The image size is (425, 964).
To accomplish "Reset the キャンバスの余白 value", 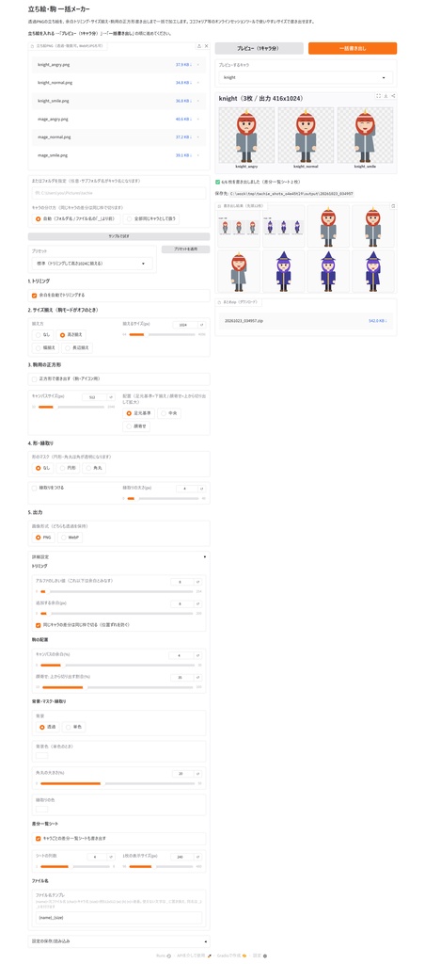I will pos(197,655).
